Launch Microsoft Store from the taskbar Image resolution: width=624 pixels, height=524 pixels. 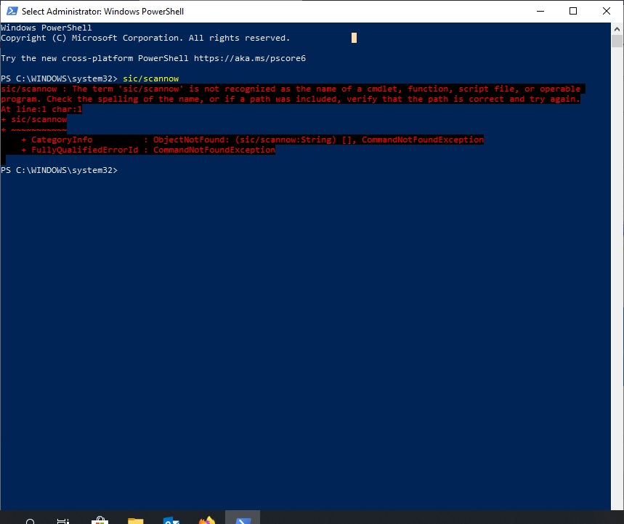click(100, 520)
